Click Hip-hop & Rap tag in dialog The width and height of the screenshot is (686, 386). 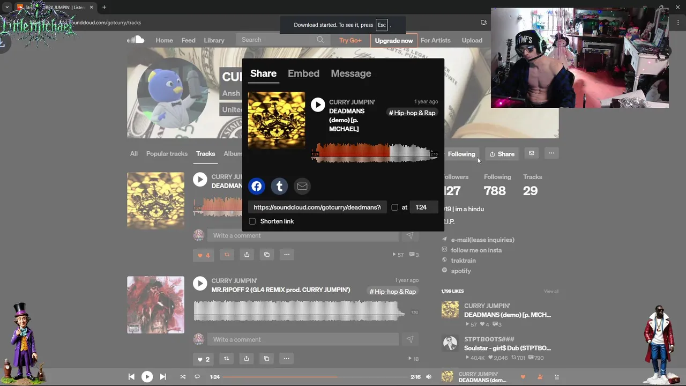tap(412, 113)
